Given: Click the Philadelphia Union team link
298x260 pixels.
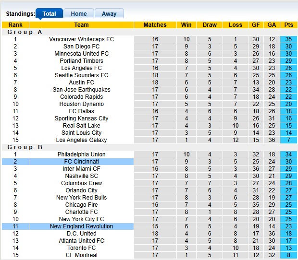Looking at the screenshot, I should (81, 154).
